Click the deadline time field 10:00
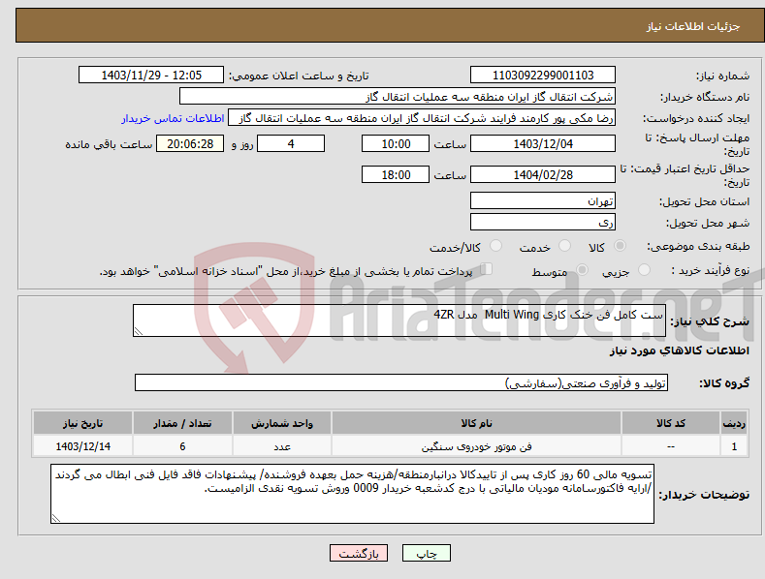This screenshot has height=579, width=765. click(396, 143)
